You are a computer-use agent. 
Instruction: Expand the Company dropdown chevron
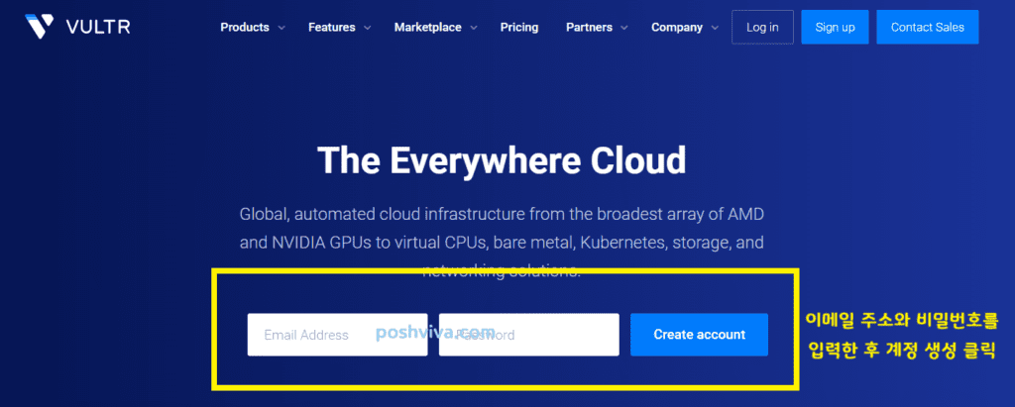pyautogui.click(x=715, y=28)
